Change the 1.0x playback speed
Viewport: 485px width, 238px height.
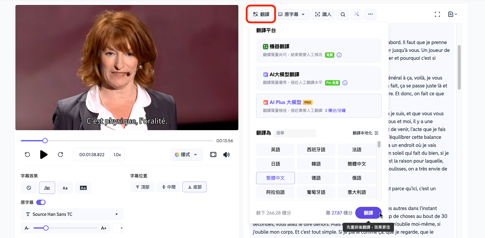[x=117, y=155]
